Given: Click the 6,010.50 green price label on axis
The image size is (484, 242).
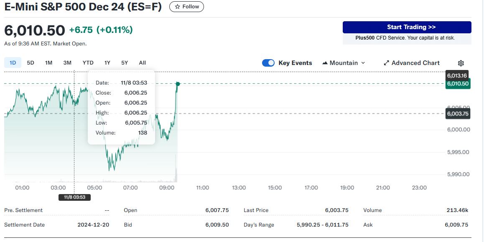Looking at the screenshot, I should 458,84.
